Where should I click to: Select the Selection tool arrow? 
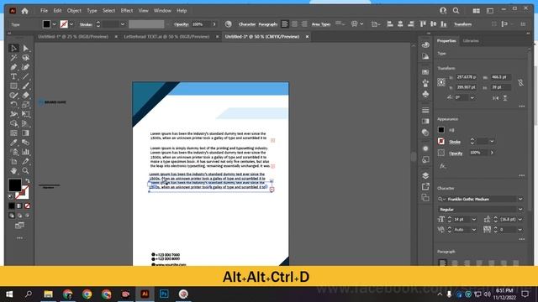pos(13,49)
